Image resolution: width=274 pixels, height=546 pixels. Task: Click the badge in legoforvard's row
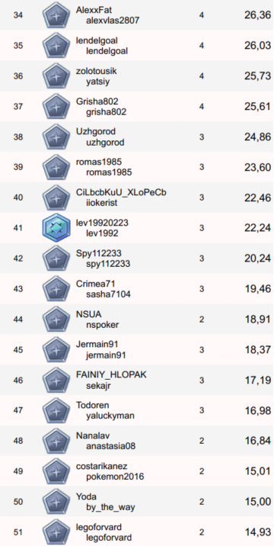coord(56,532)
